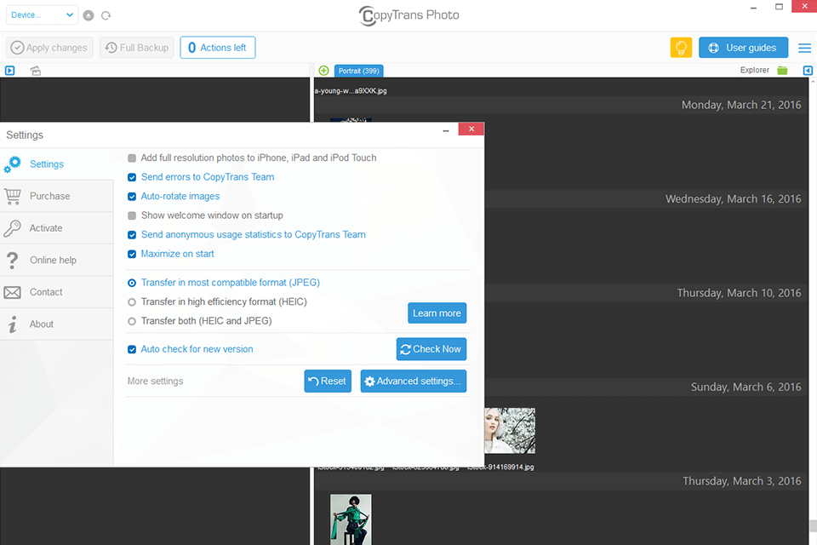Click the green add album plus icon

pyautogui.click(x=323, y=71)
